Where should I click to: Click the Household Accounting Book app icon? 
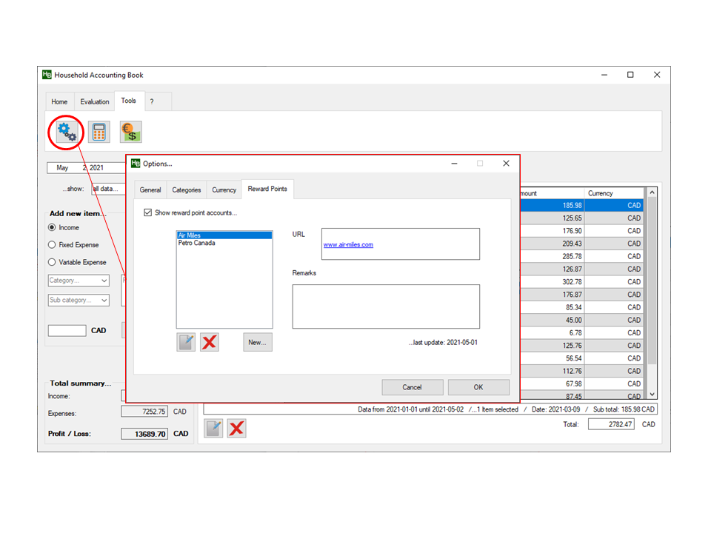point(47,75)
